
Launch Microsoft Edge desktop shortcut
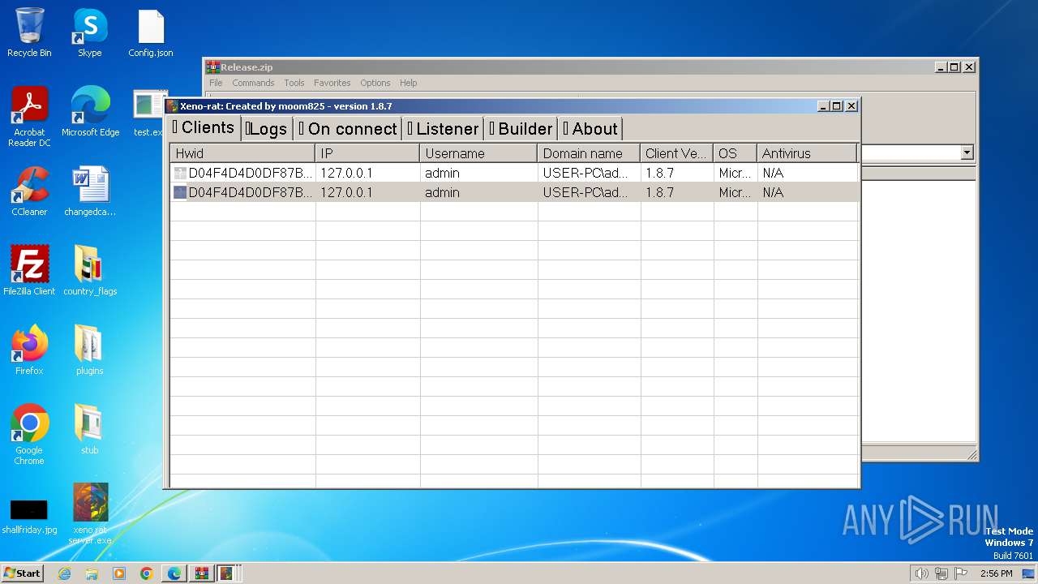[90, 112]
